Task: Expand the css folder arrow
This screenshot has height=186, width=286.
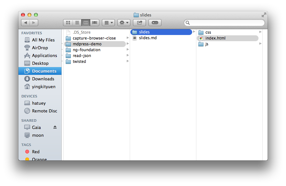Action: tap(260, 32)
